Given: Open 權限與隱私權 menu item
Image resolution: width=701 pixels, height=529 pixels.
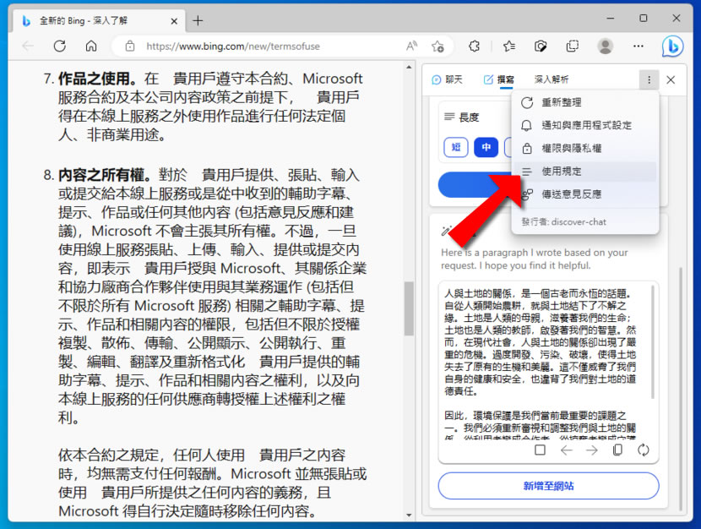Looking at the screenshot, I should (x=585, y=148).
